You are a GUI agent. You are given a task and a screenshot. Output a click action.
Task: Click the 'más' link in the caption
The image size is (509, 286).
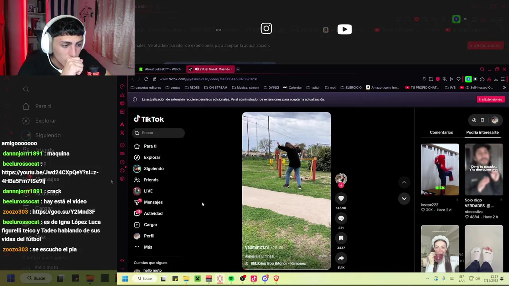click(322, 256)
